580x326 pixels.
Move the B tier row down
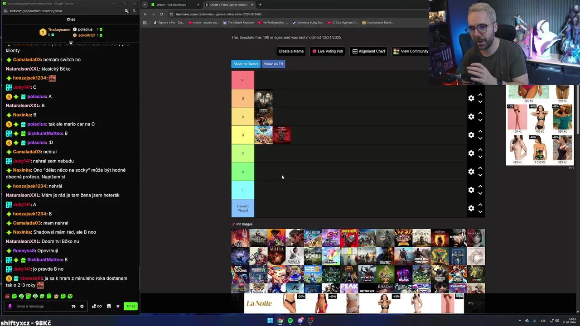click(x=480, y=139)
